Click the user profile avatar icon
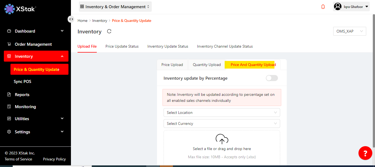Viewport: 375px width, 167px height. (338, 7)
